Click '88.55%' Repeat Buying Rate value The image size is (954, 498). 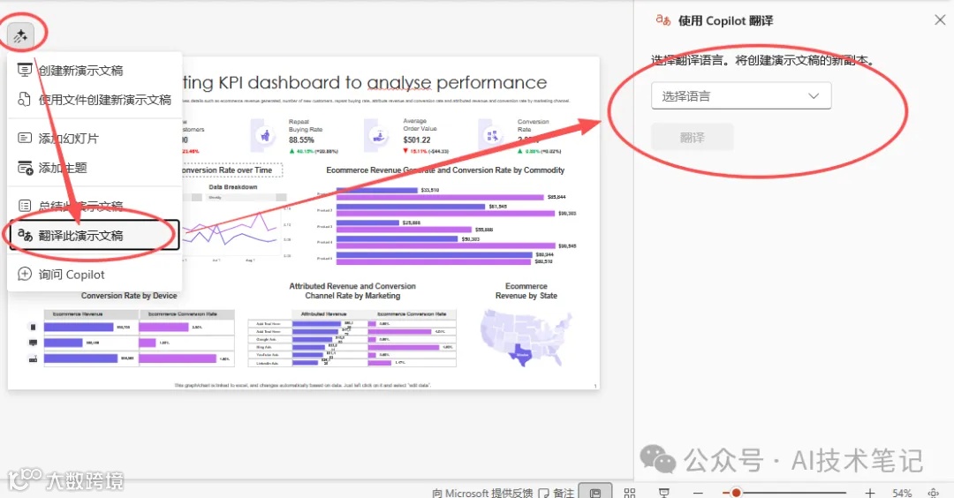pyautogui.click(x=302, y=140)
